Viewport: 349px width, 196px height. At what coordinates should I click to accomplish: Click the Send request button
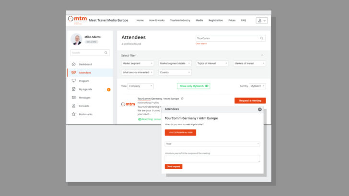[x=174, y=166]
